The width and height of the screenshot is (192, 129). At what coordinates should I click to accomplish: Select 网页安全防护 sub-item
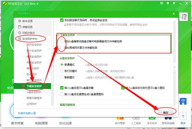[x=34, y=45]
